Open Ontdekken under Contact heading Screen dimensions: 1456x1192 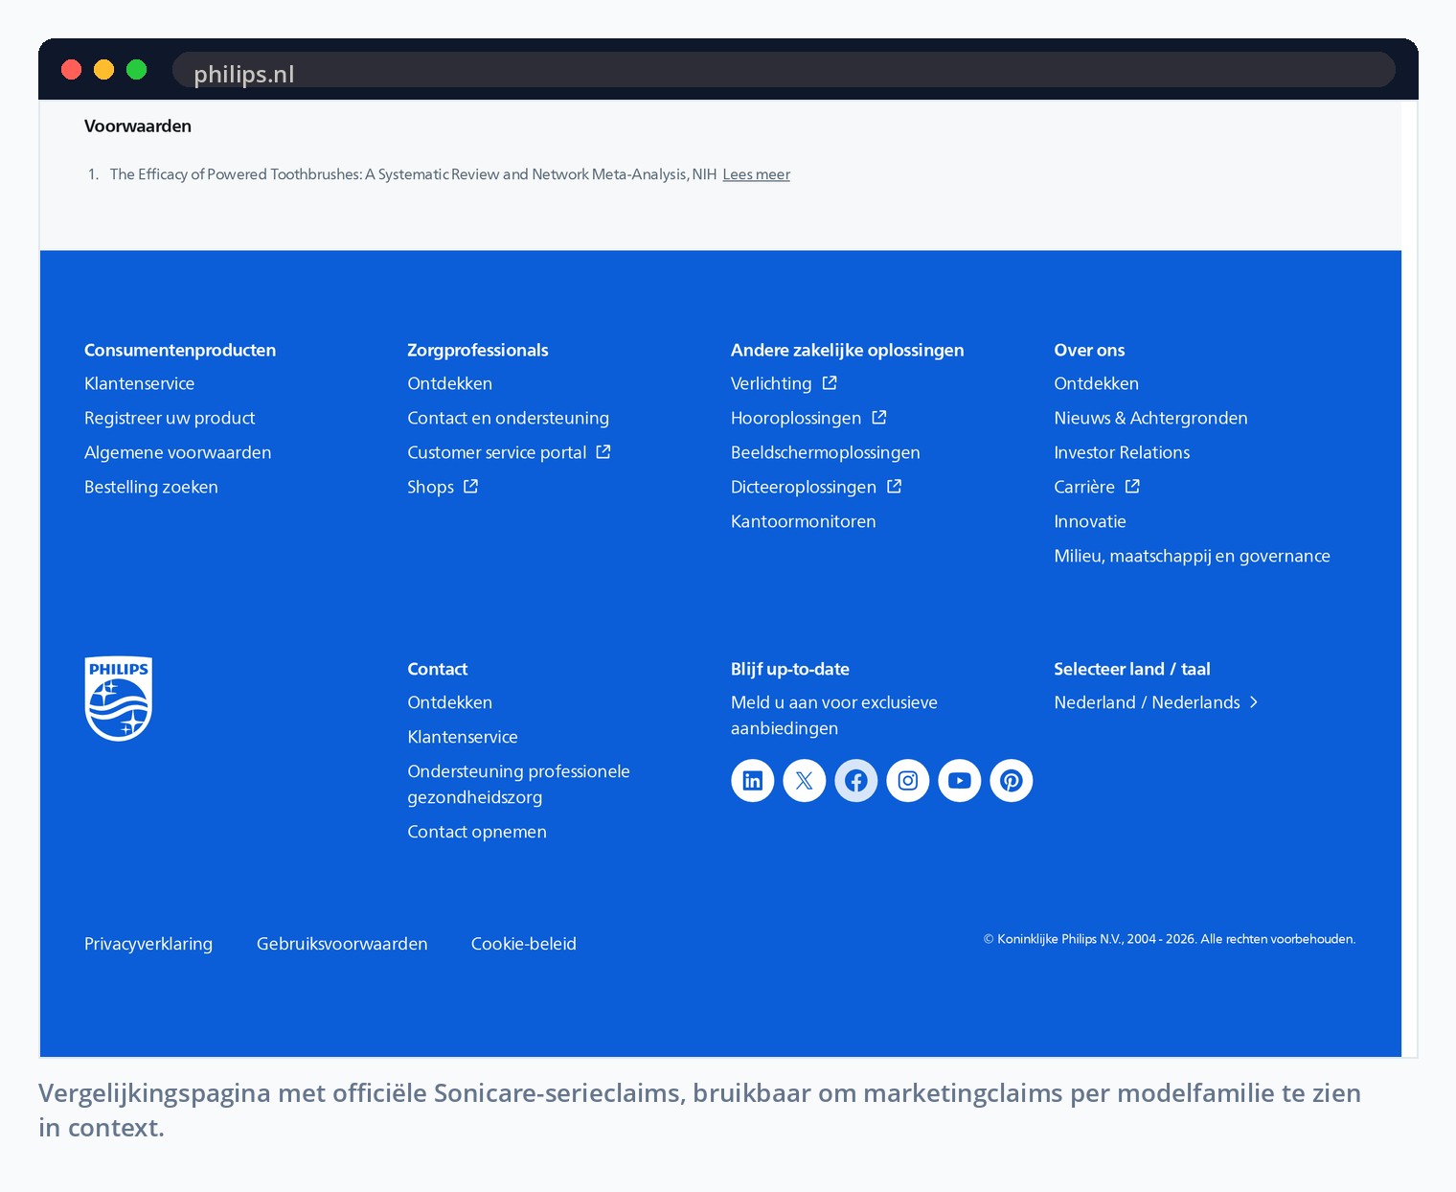click(x=450, y=702)
